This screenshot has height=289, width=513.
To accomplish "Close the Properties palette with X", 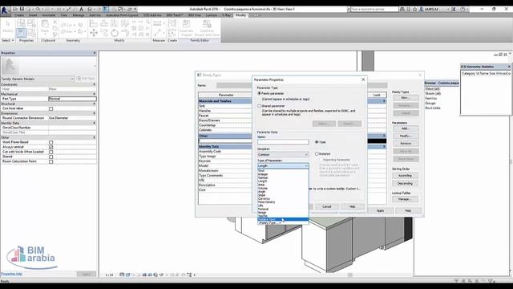I will tap(95, 53).
